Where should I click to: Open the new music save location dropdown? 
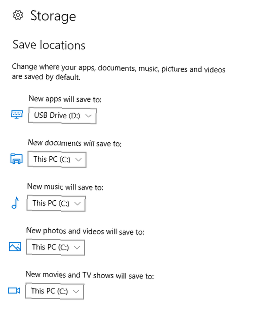pos(56,203)
